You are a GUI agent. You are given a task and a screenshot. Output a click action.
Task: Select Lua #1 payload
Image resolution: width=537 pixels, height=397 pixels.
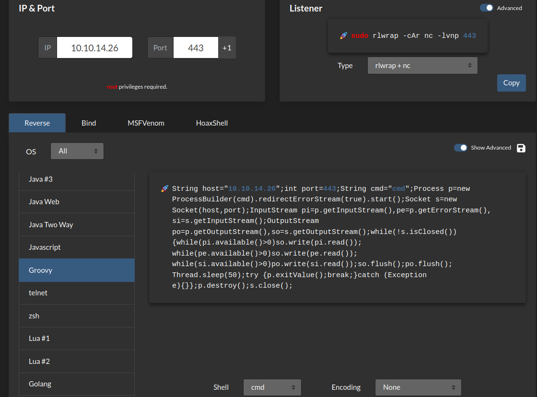pos(77,339)
